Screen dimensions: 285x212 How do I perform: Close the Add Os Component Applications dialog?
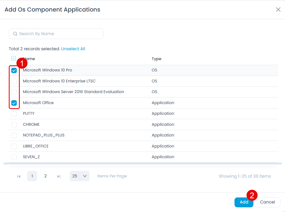coord(278,9)
